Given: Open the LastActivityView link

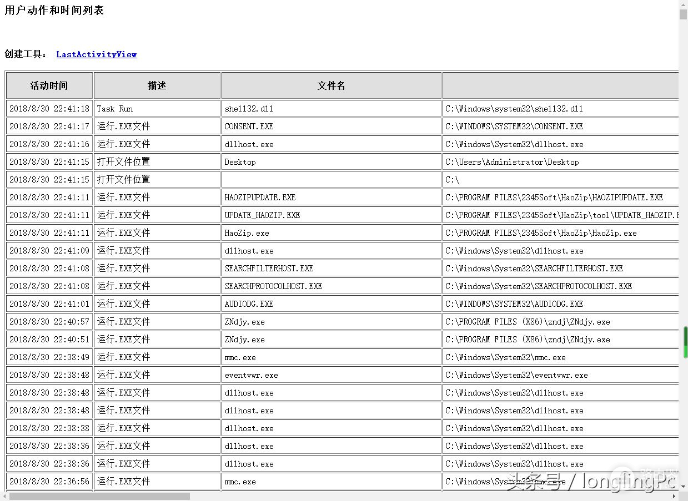Looking at the screenshot, I should [x=96, y=54].
